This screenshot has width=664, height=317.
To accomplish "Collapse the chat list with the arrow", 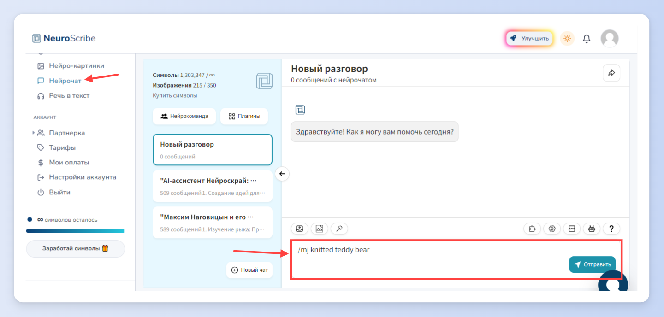I will pos(282,174).
